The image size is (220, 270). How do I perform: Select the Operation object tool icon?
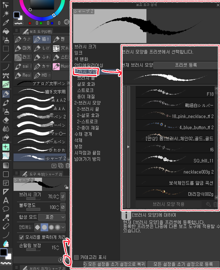6,5
